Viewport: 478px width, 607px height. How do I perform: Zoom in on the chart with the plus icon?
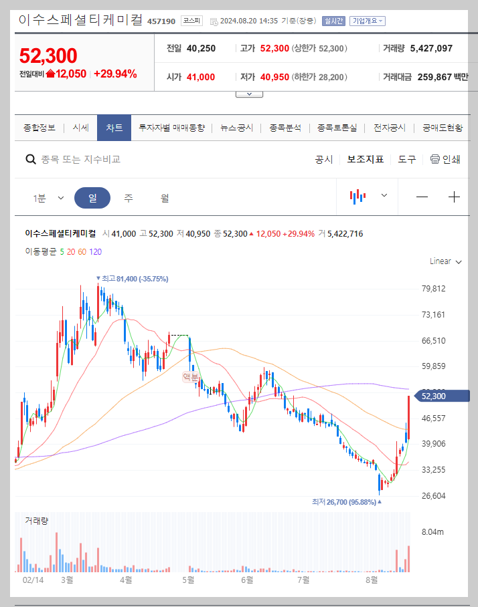(455, 197)
